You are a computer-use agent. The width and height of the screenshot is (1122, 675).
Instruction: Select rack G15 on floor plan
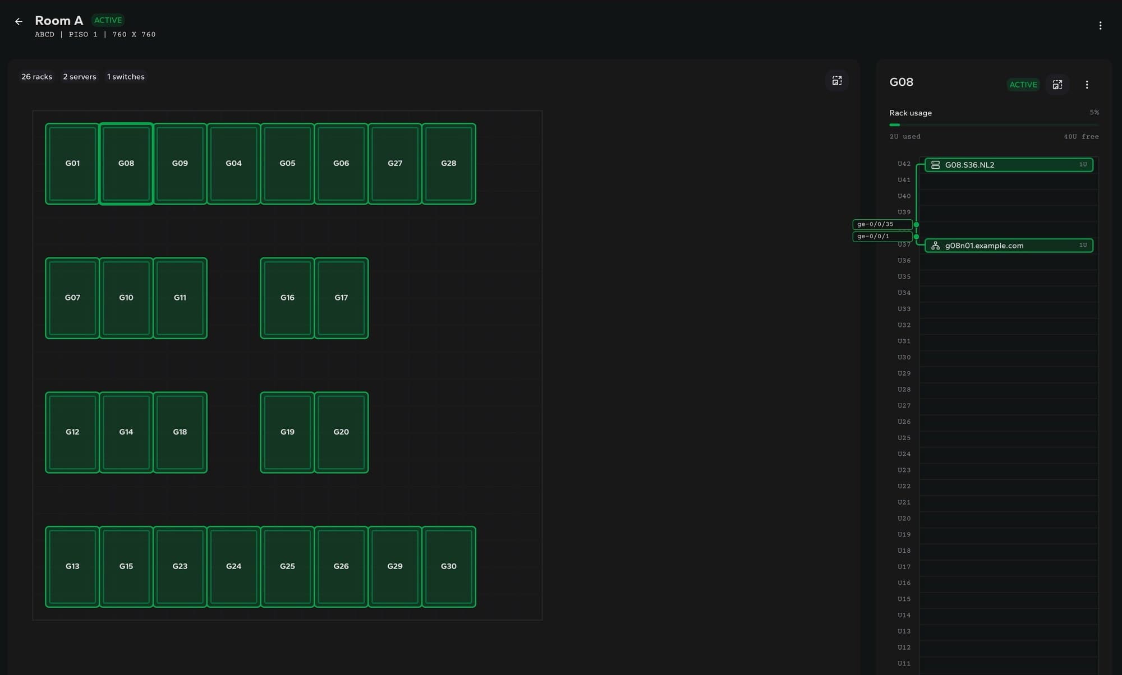click(x=126, y=567)
